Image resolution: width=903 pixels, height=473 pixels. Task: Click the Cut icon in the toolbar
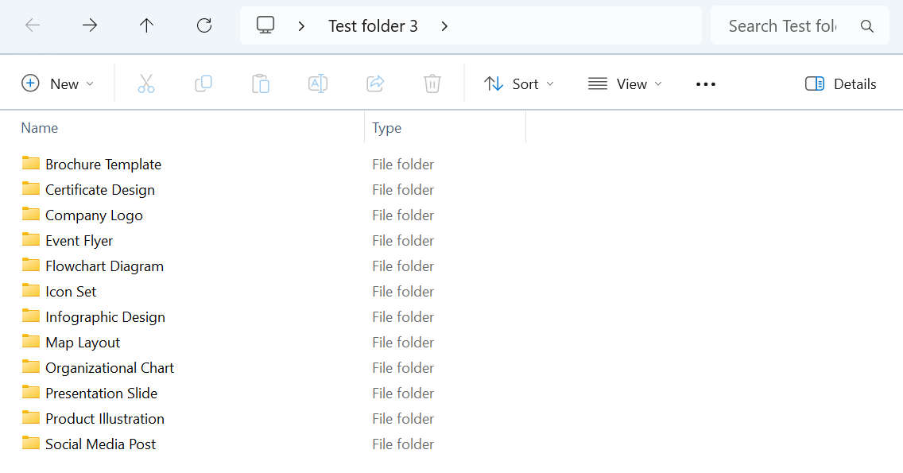pyautogui.click(x=146, y=83)
